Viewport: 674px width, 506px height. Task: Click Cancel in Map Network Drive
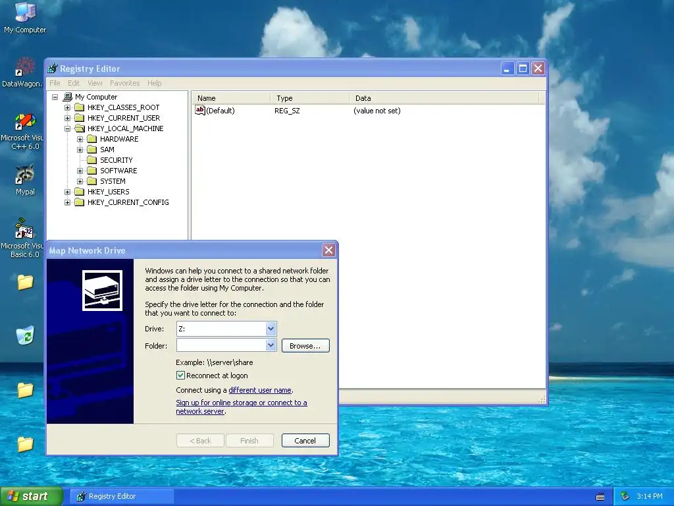[x=305, y=441]
